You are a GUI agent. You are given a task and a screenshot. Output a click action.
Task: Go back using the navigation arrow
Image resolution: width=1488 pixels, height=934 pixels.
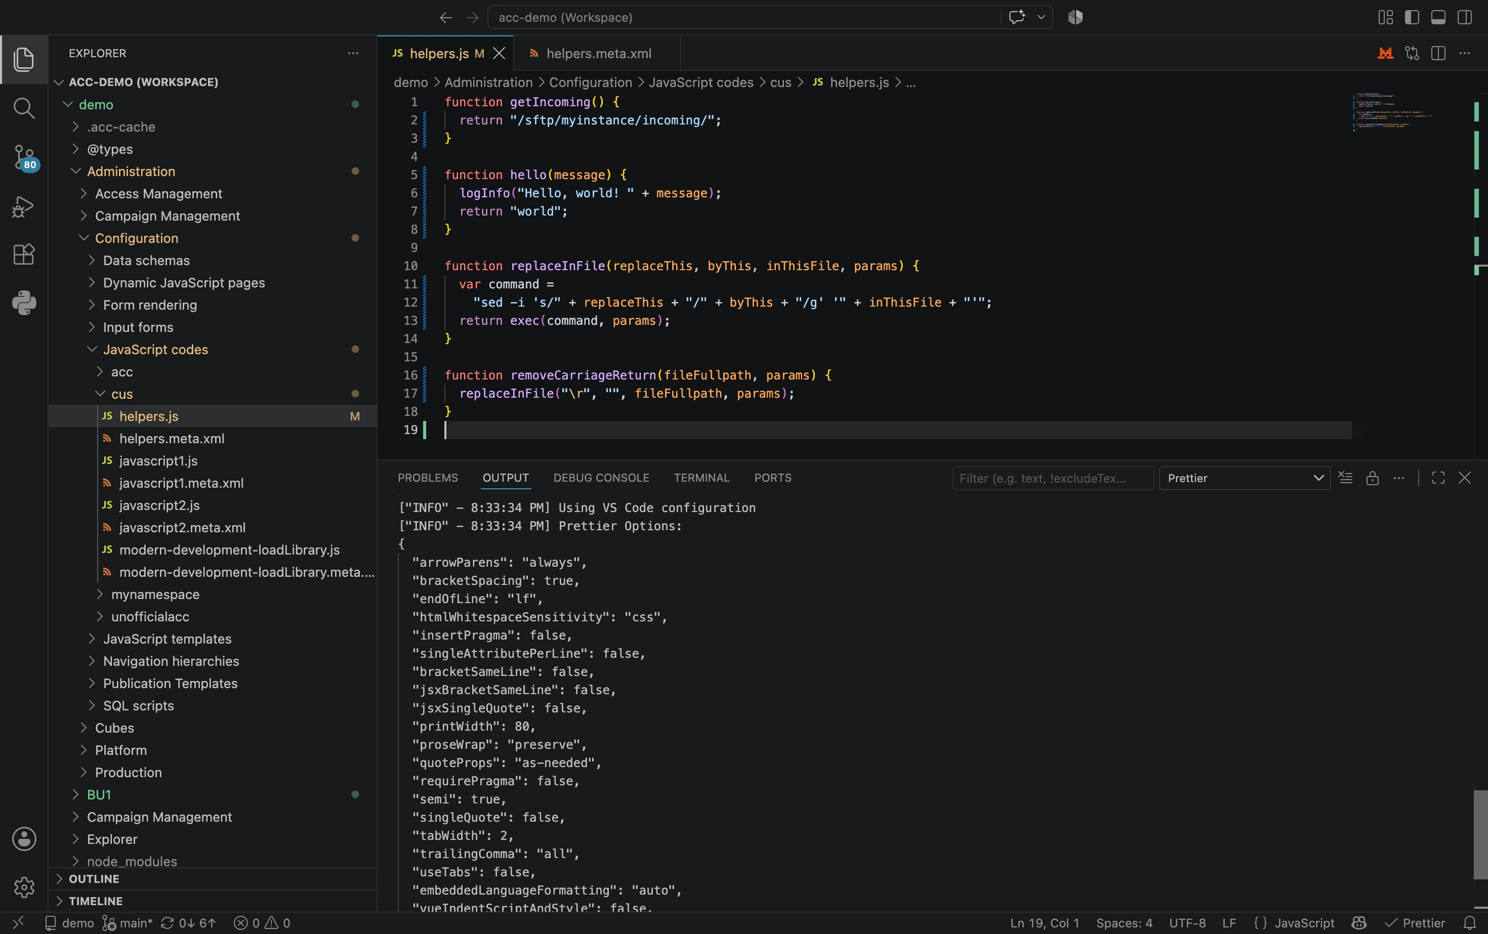coord(445,17)
